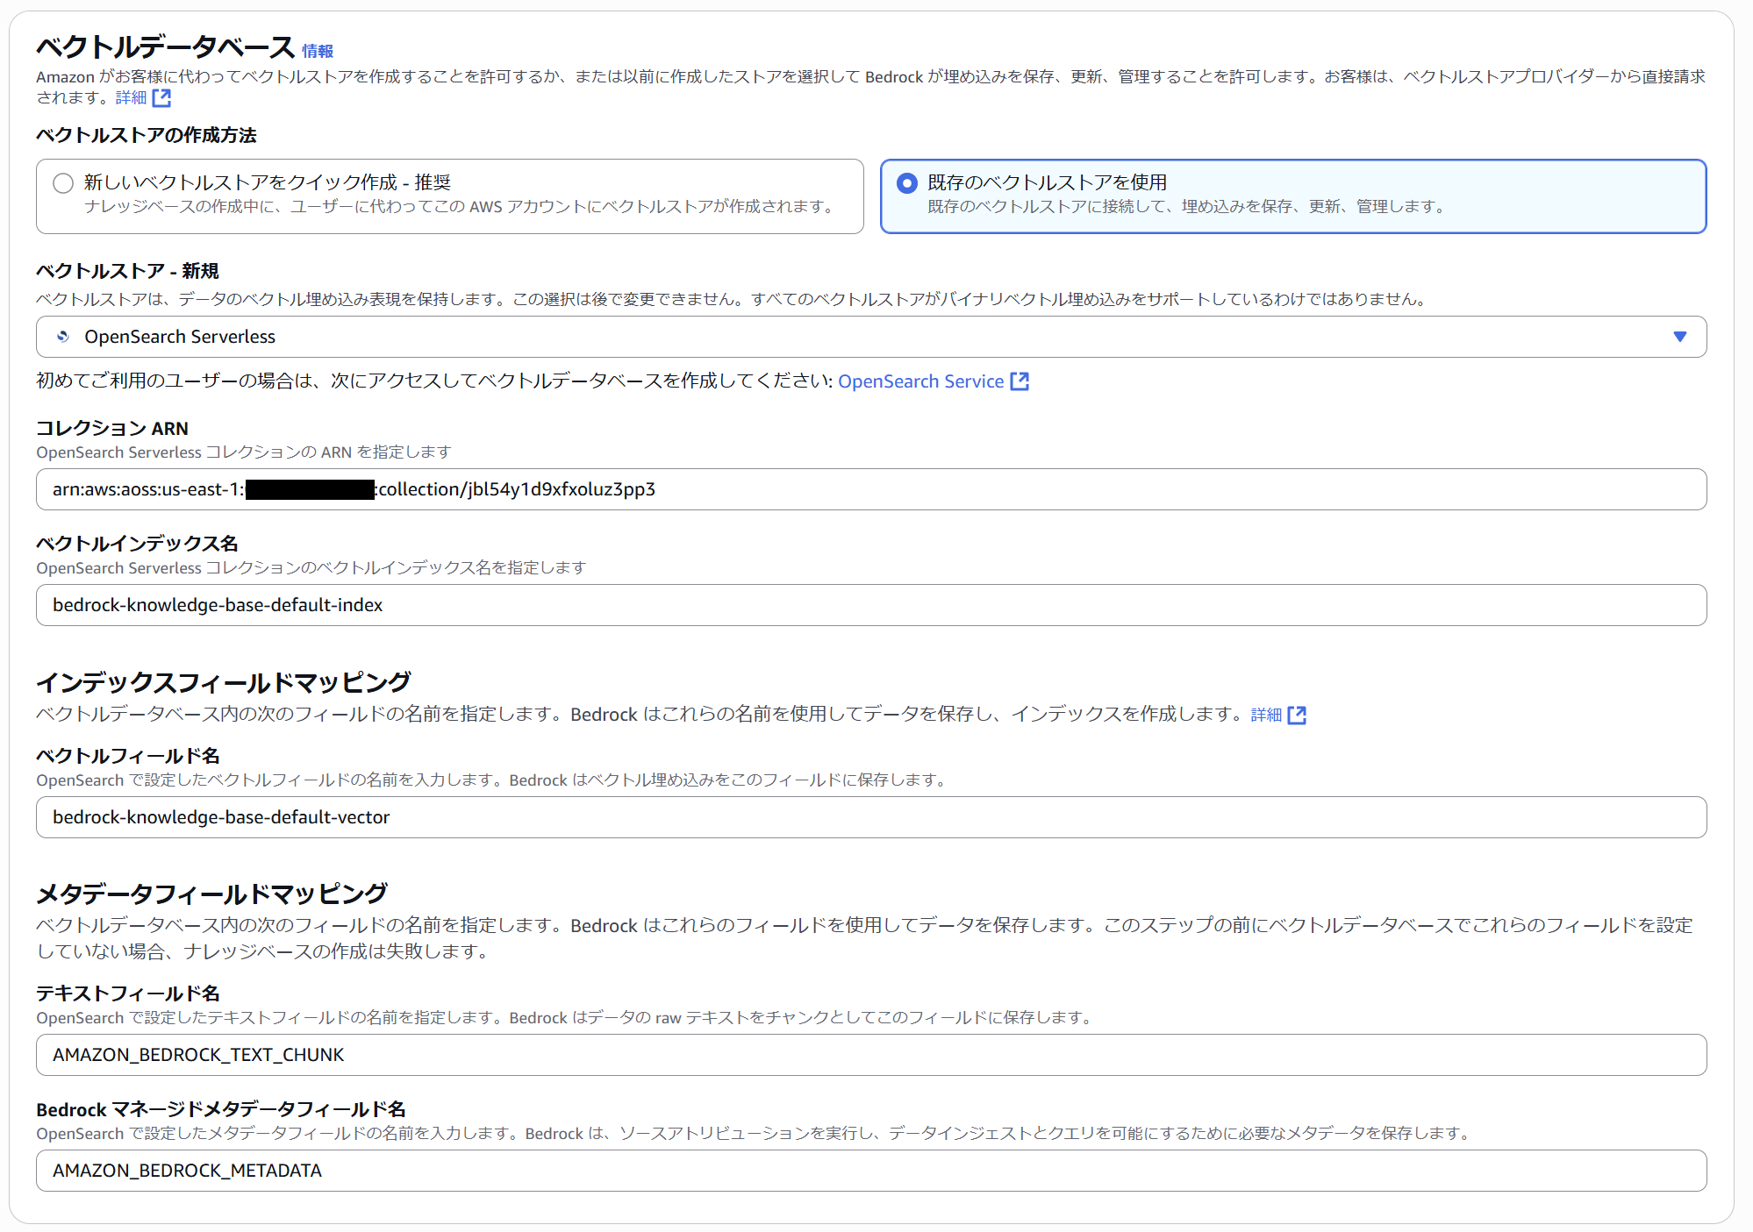
Task: Click external link icon beside top 詳細
Action: tap(161, 98)
